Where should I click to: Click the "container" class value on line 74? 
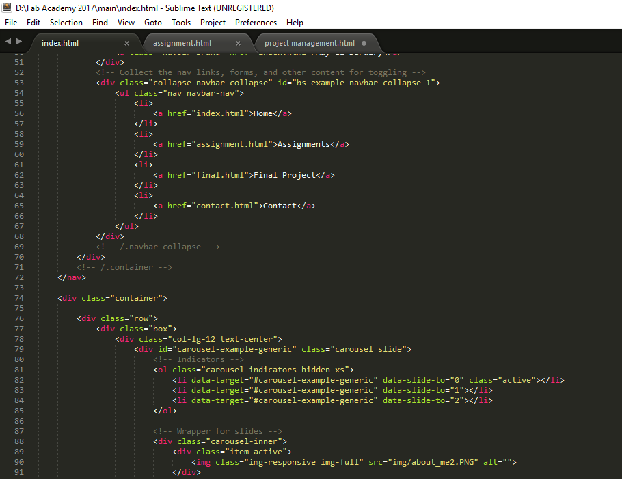click(137, 298)
